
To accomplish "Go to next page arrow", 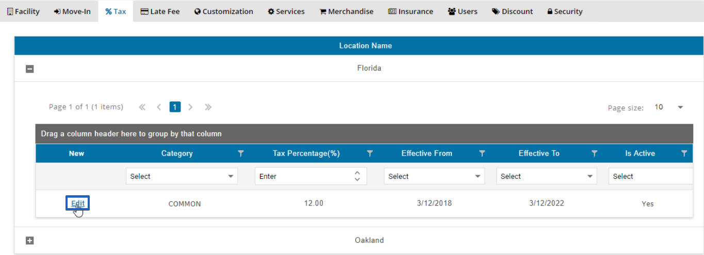I will coord(191,107).
